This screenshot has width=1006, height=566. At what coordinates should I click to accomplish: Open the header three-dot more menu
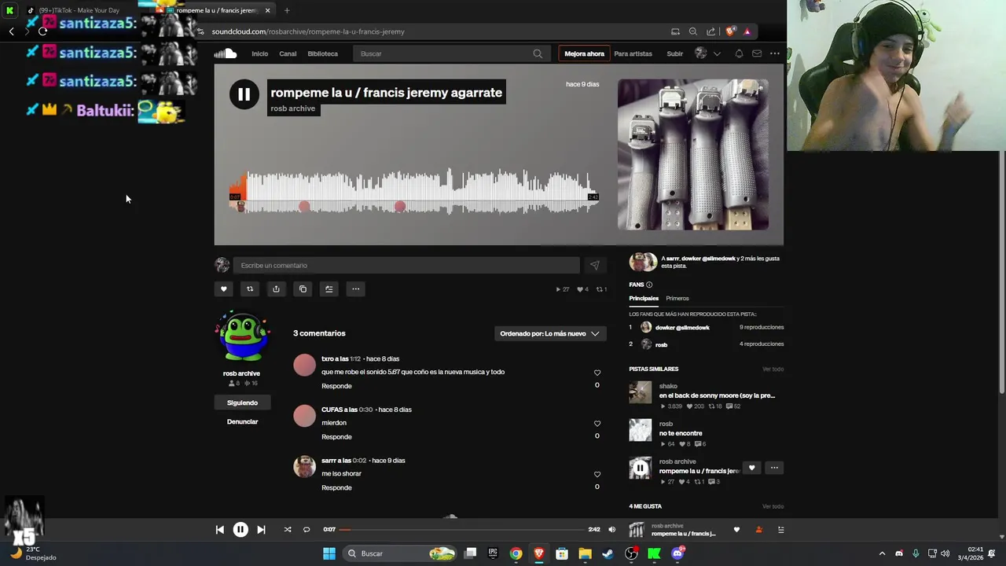pos(775,53)
